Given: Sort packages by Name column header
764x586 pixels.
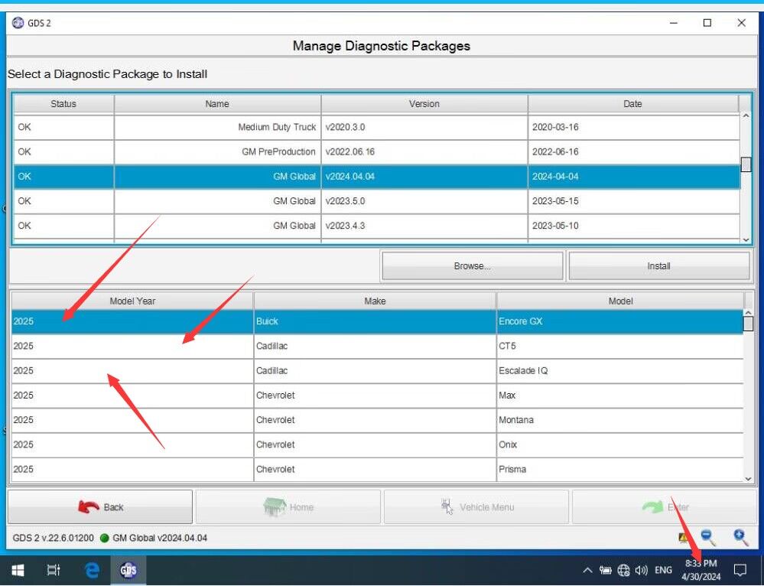Looking at the screenshot, I should [x=217, y=104].
